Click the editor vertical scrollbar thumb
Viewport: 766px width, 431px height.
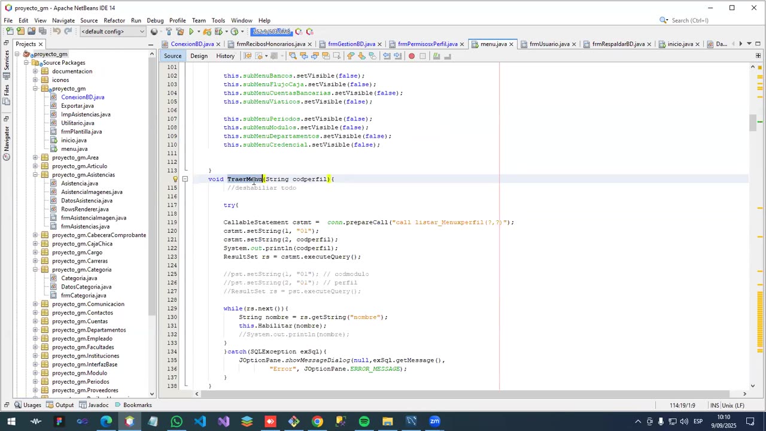coord(753,122)
